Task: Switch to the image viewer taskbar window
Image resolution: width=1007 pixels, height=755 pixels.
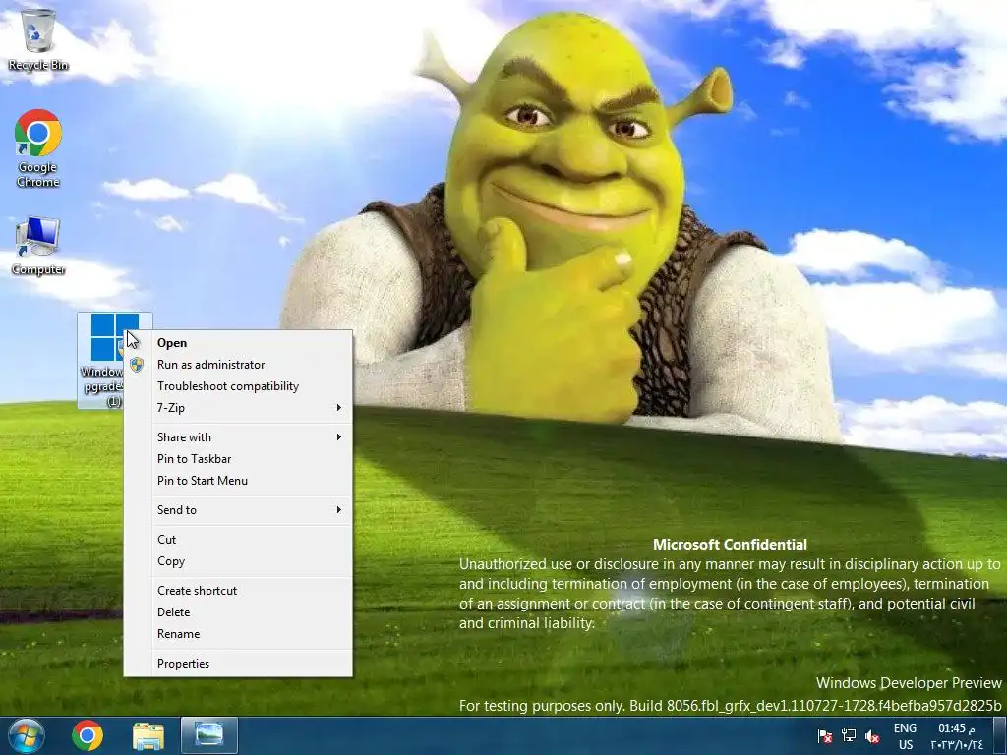Action: tap(209, 735)
